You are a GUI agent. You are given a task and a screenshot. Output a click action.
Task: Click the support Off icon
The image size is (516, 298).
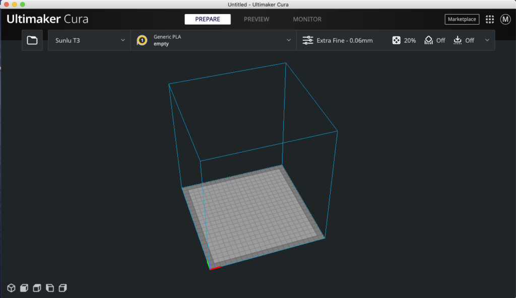pos(428,40)
